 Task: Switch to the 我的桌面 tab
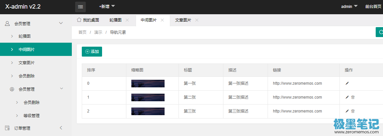88,20
